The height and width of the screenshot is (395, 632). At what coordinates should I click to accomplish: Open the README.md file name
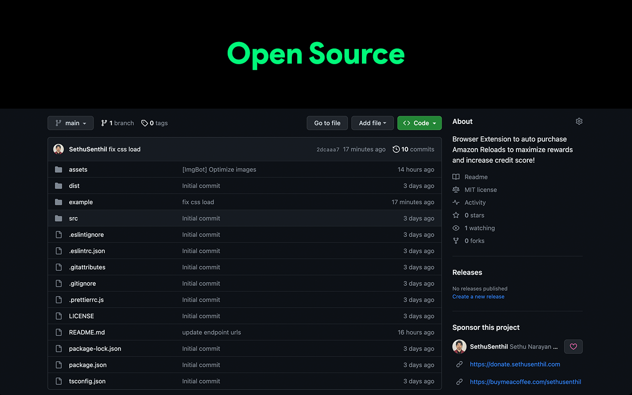(87, 332)
